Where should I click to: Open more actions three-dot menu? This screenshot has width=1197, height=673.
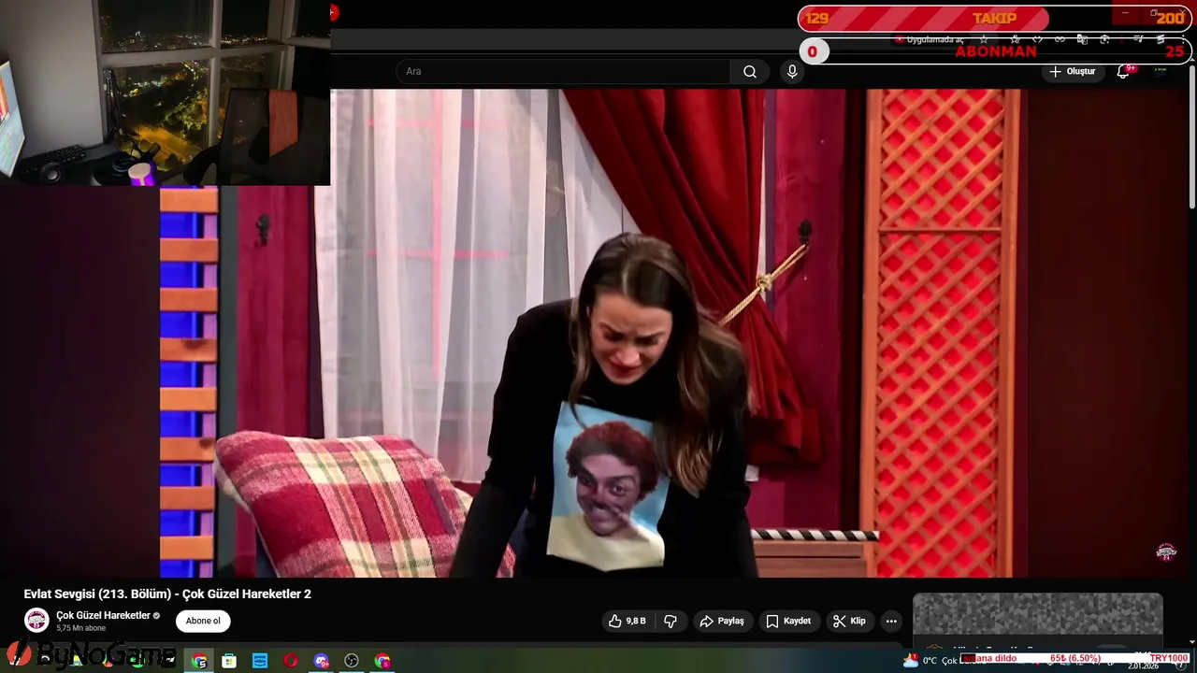[x=891, y=621]
